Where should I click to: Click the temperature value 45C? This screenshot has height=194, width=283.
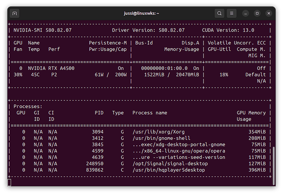point(35,75)
